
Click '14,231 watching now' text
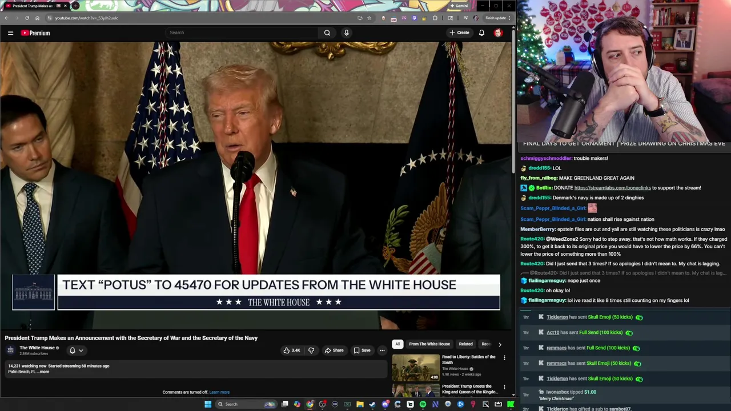[x=27, y=366]
